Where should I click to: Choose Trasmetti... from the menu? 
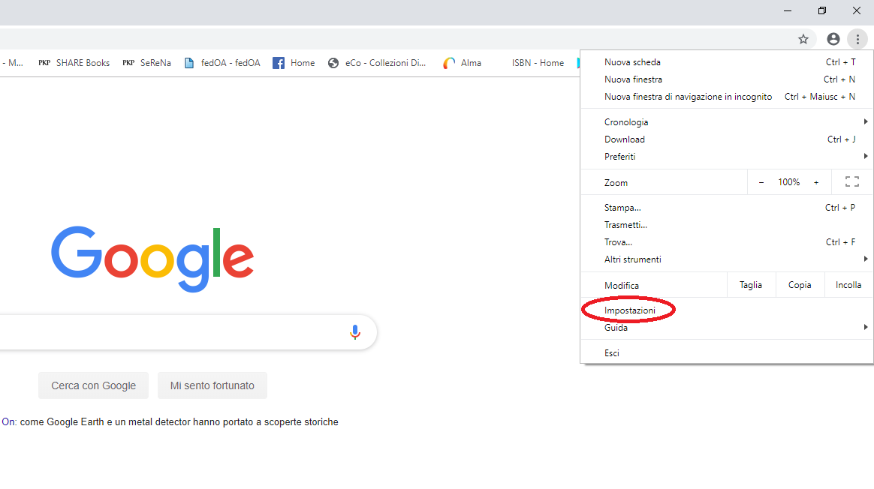(727, 225)
